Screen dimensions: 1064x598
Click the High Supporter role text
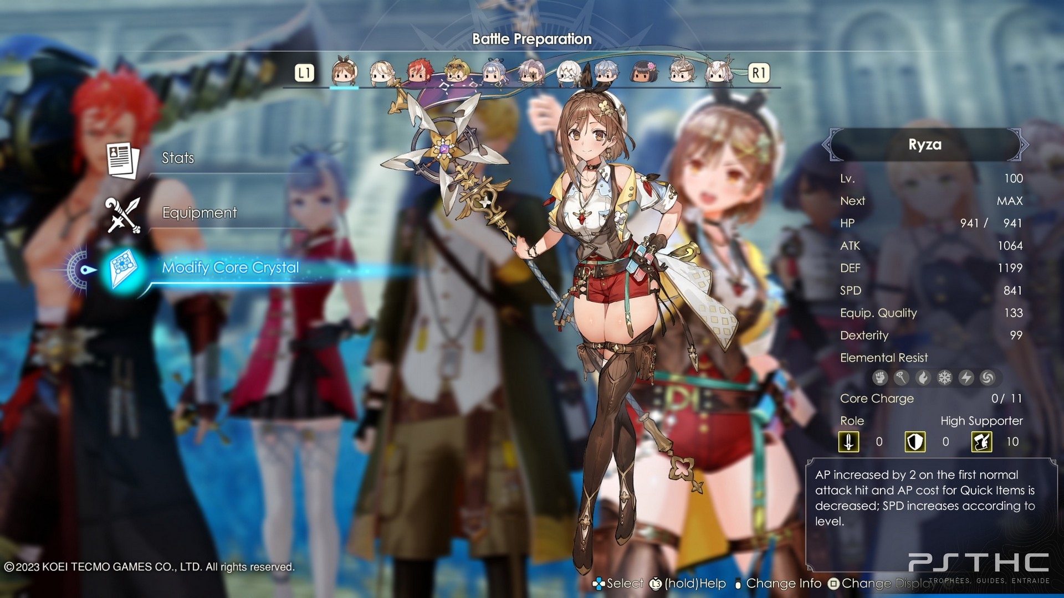pyautogui.click(x=981, y=421)
